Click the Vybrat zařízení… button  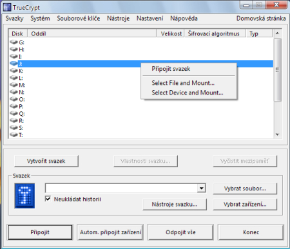[x=245, y=205]
